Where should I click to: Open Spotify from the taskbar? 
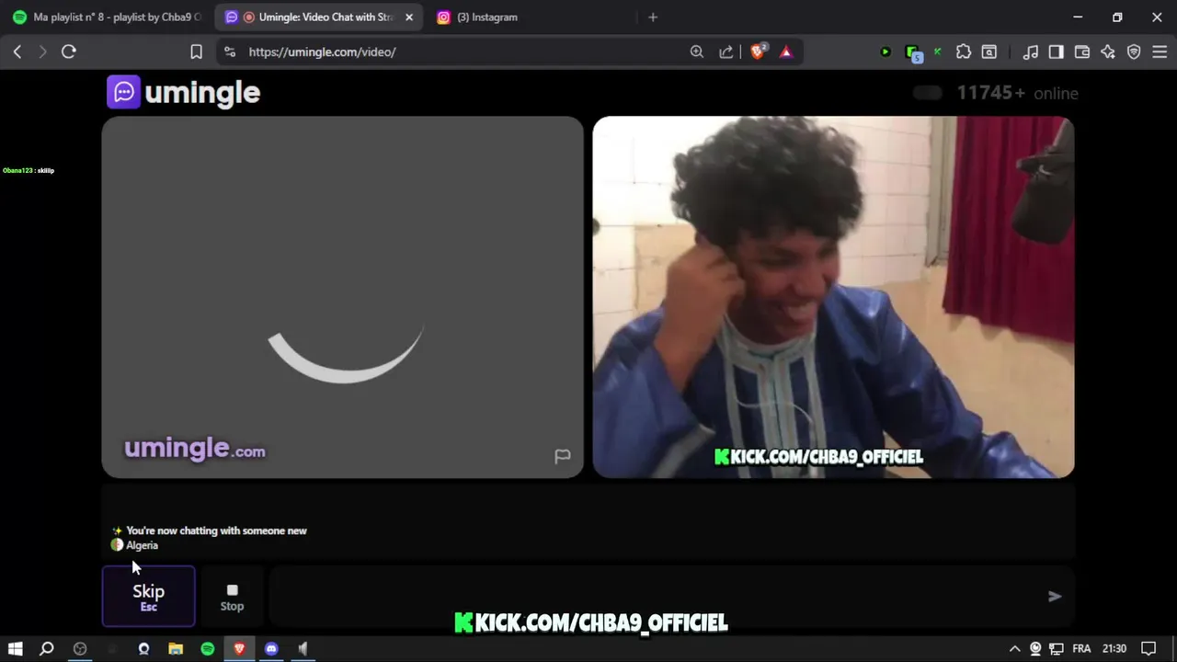[208, 649]
